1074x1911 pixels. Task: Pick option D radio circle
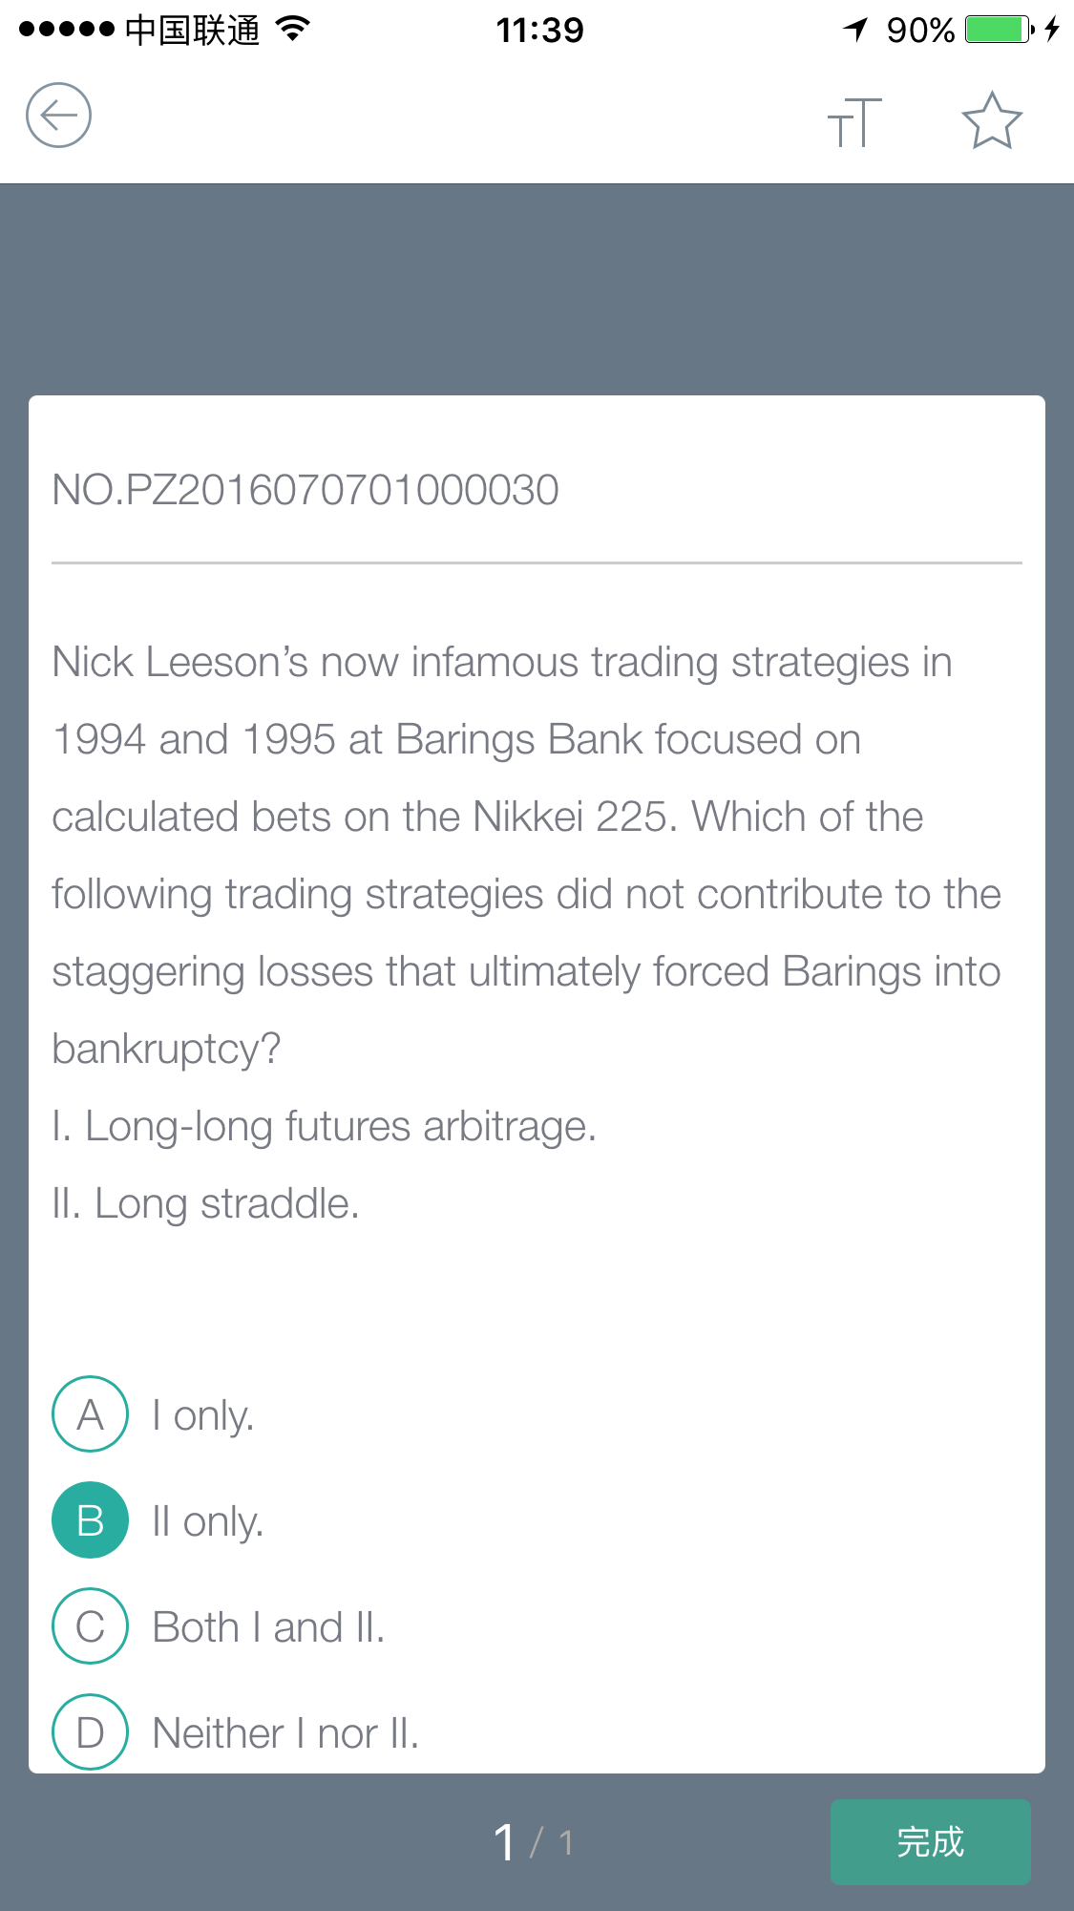pos(90,1731)
